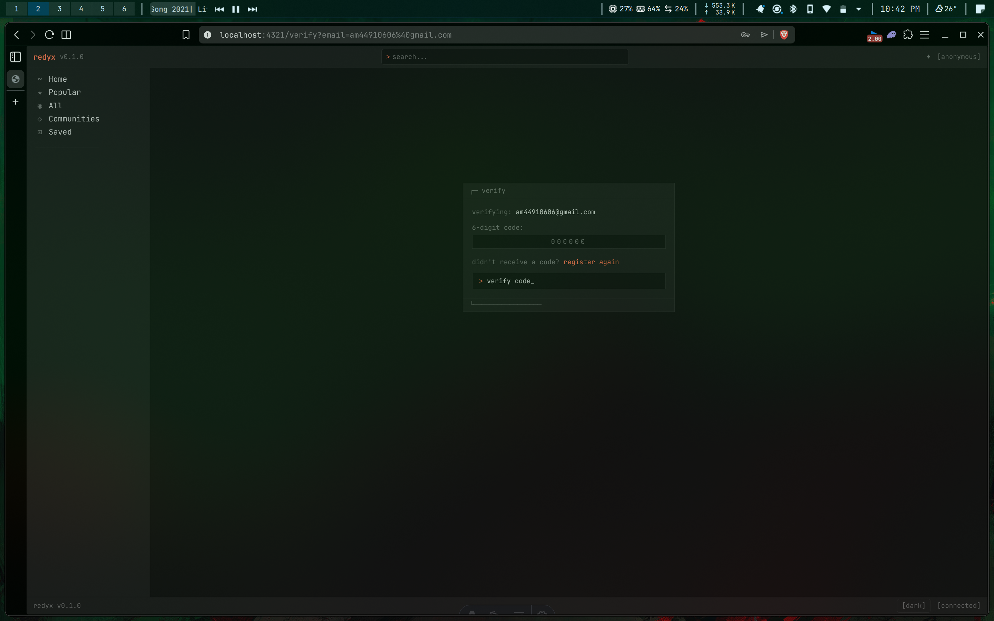Click the password key icon in address bar
The image size is (994, 621).
(745, 35)
